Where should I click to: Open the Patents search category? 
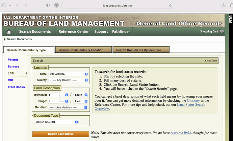(13, 60)
